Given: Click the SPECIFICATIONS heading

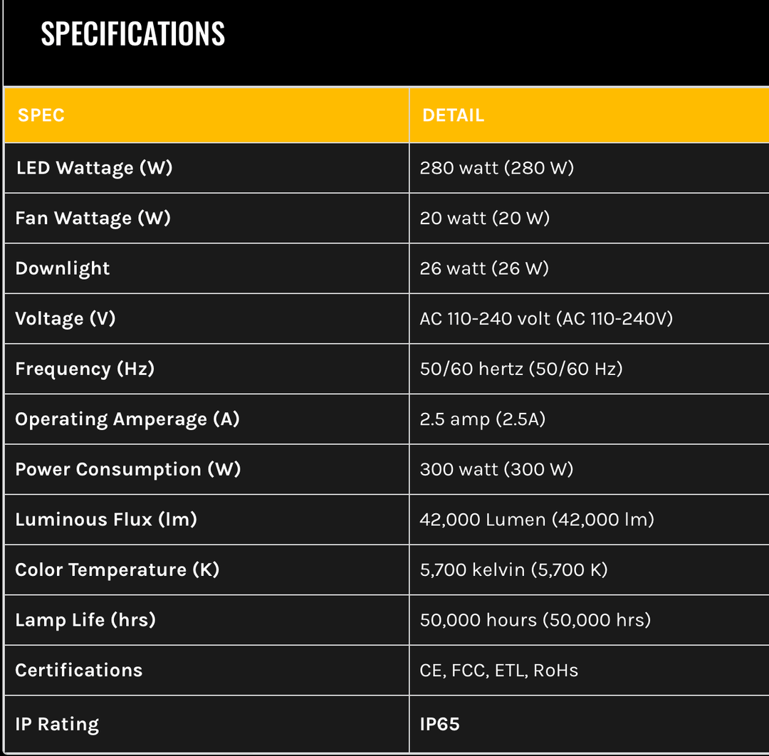Looking at the screenshot, I should 133,33.
